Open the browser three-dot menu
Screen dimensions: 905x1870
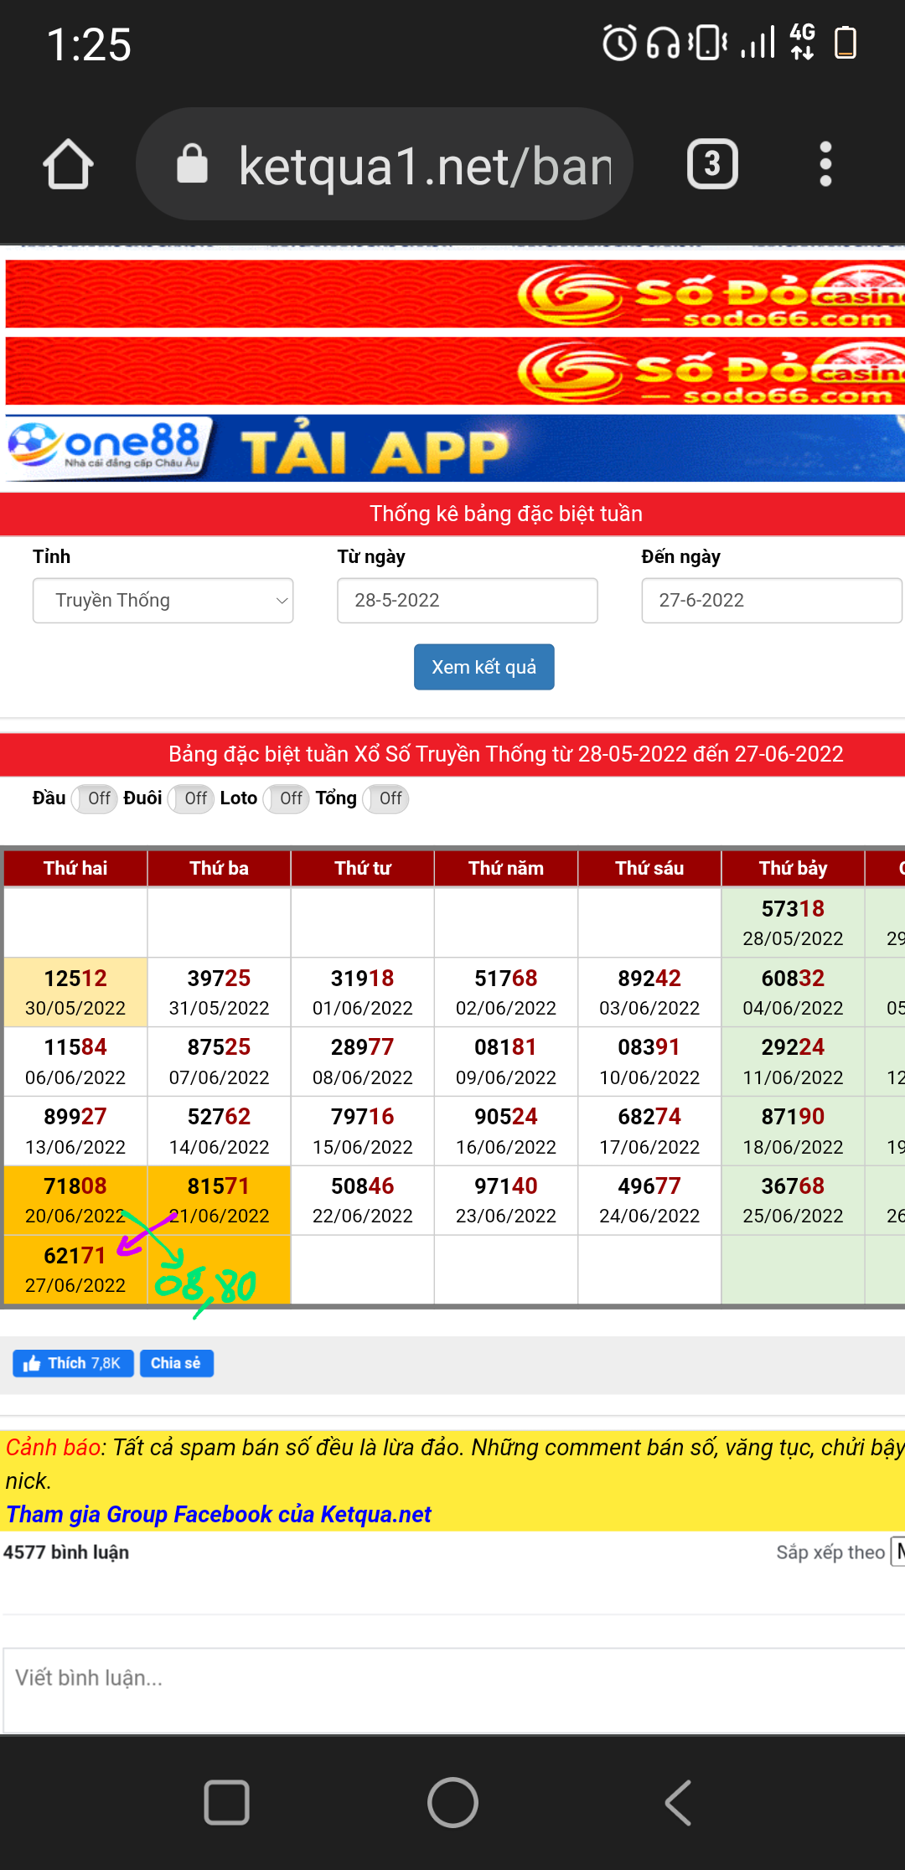(825, 164)
